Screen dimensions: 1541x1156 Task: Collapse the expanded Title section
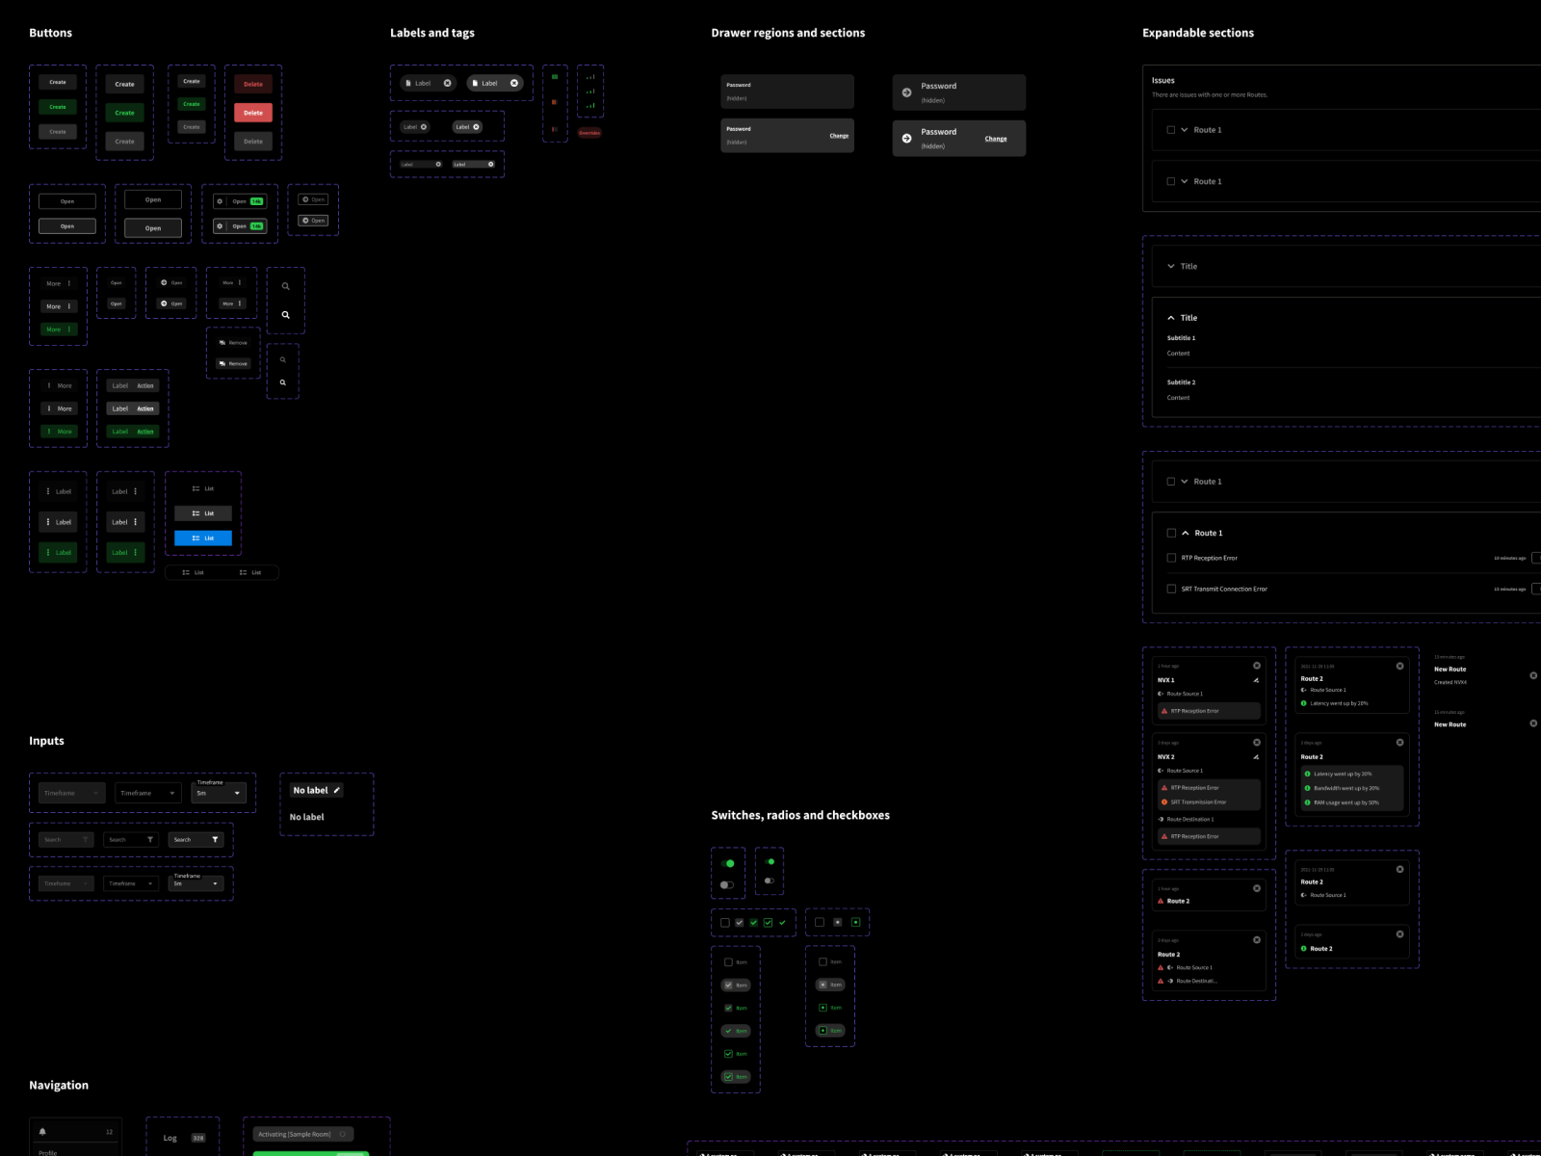tap(1171, 318)
